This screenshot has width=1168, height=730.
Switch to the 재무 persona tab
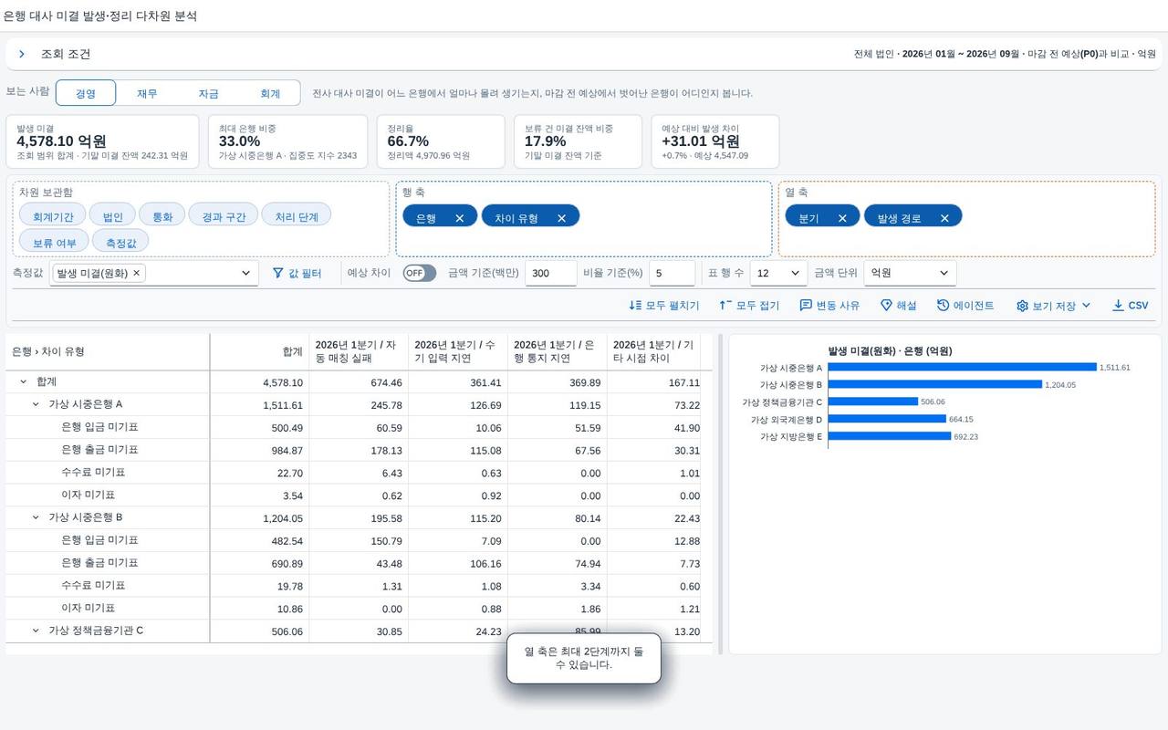(147, 93)
